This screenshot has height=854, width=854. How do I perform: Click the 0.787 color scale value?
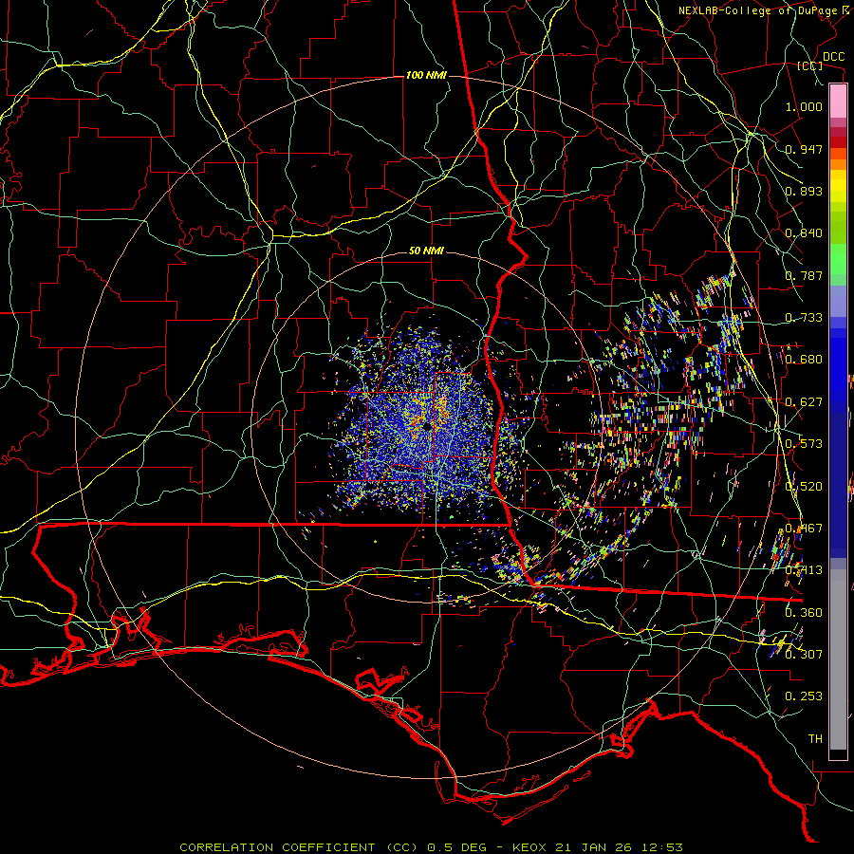[x=804, y=275]
